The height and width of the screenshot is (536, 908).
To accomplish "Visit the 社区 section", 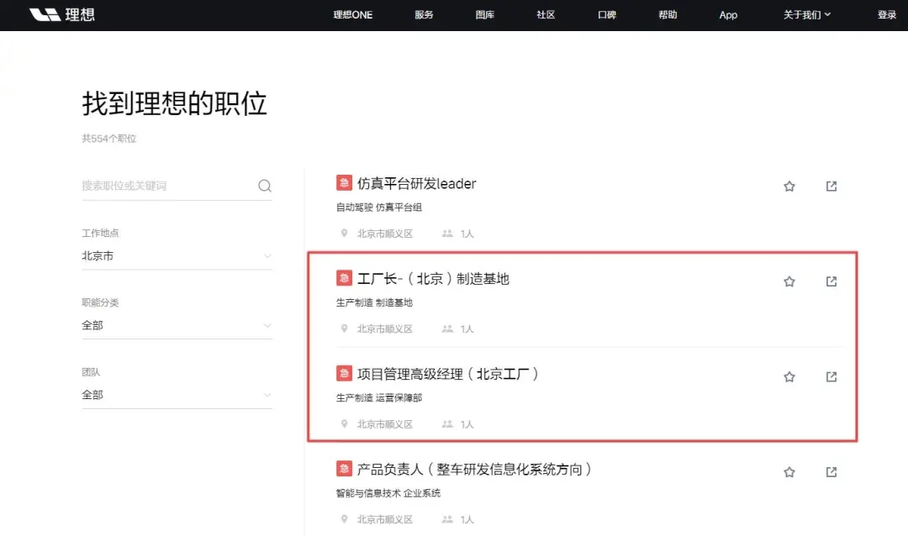I will 546,15.
